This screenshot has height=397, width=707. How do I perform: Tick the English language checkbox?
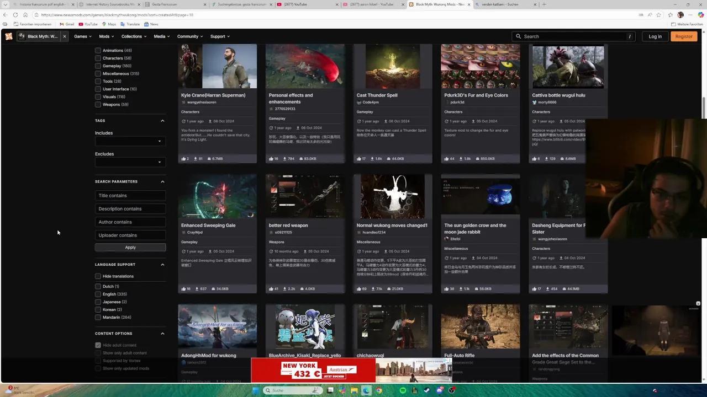click(98, 294)
